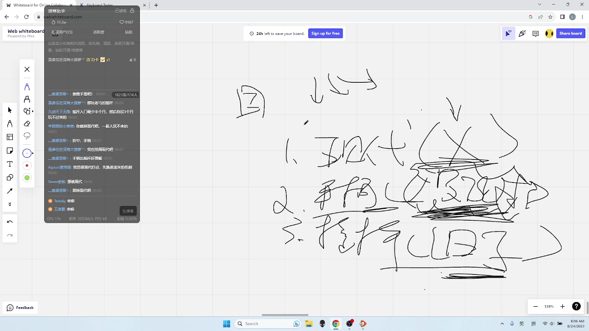Click the Web whiteboard logo
Screen dimensions: 589x331
tap(26, 33)
